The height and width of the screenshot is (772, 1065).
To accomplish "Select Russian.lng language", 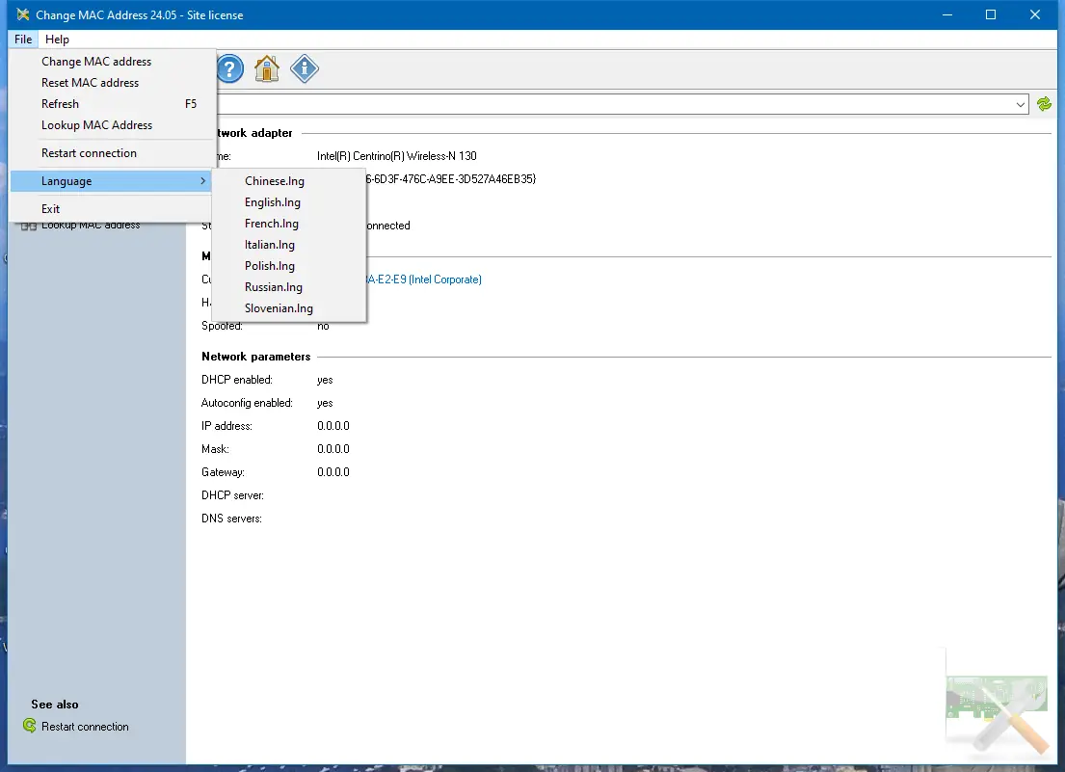I will pyautogui.click(x=289, y=286).
